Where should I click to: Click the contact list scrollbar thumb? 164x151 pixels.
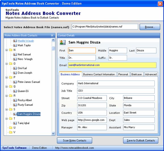(53, 48)
